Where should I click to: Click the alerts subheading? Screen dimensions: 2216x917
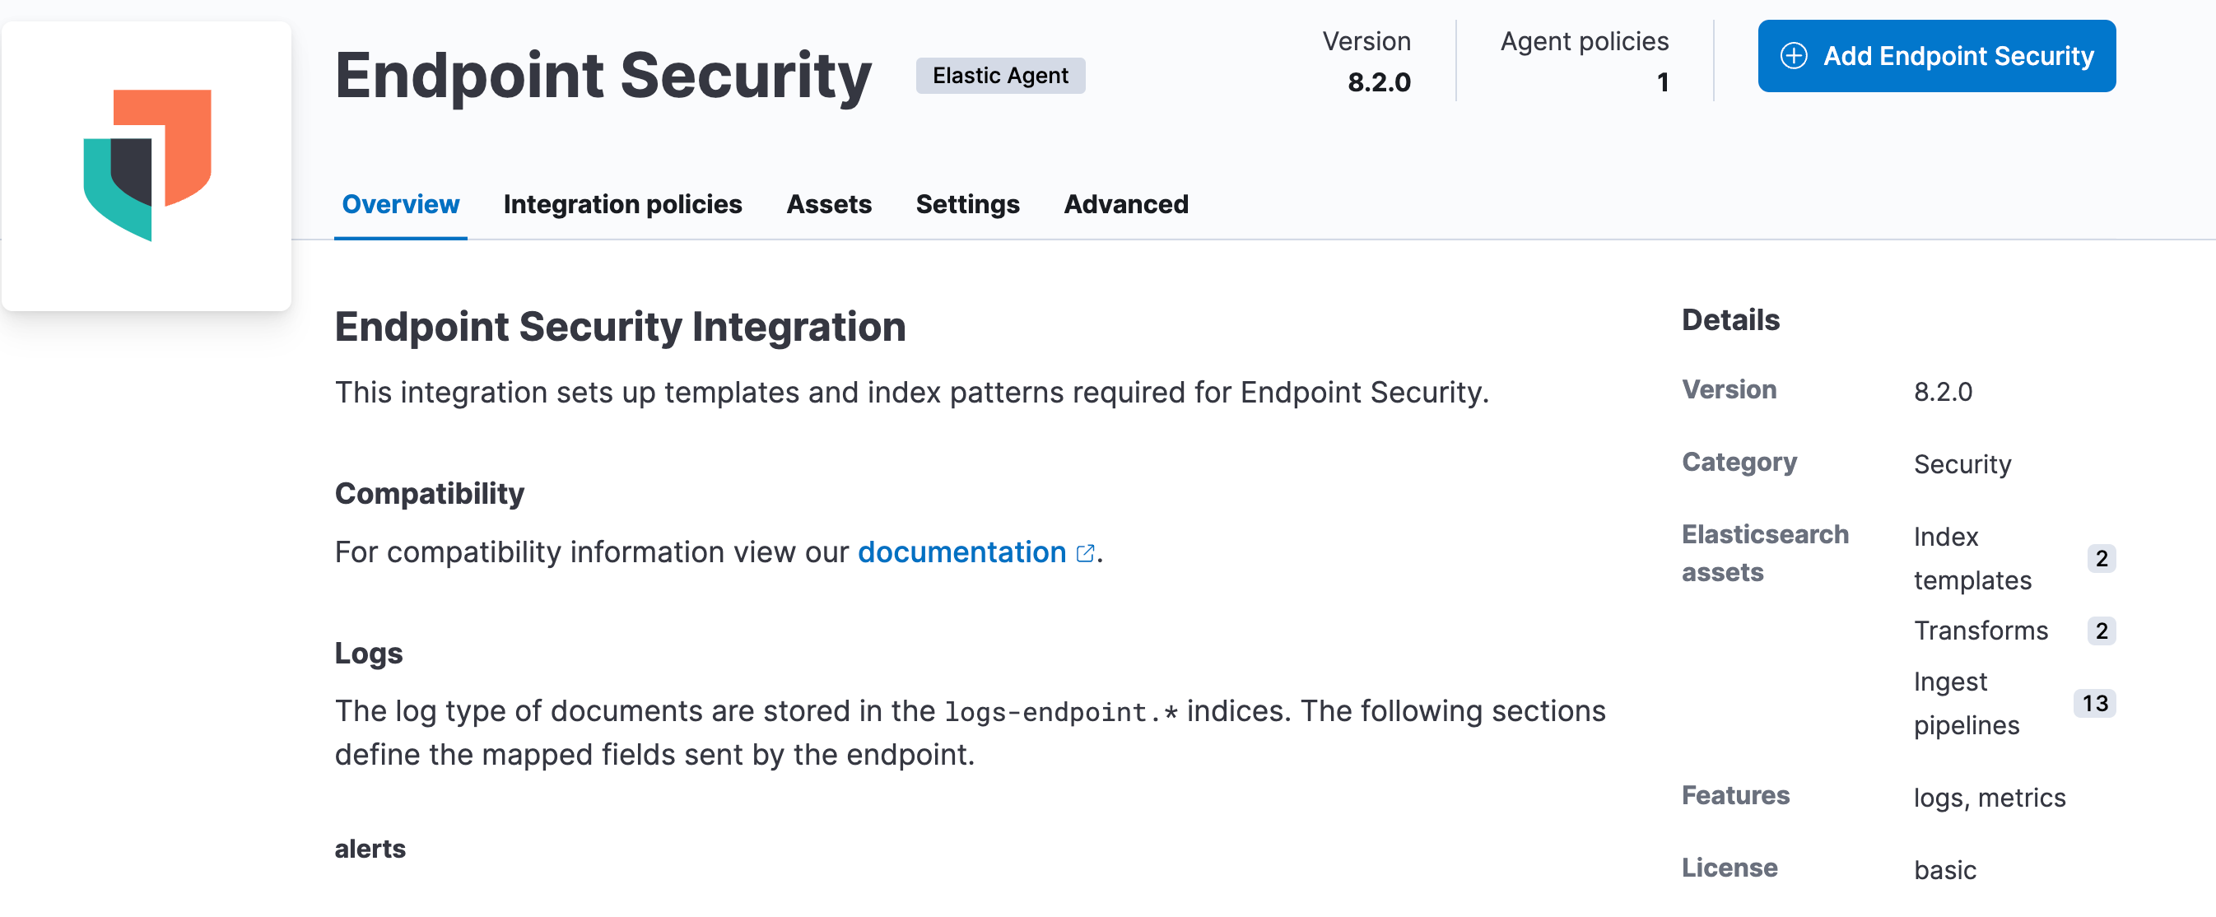coord(370,849)
